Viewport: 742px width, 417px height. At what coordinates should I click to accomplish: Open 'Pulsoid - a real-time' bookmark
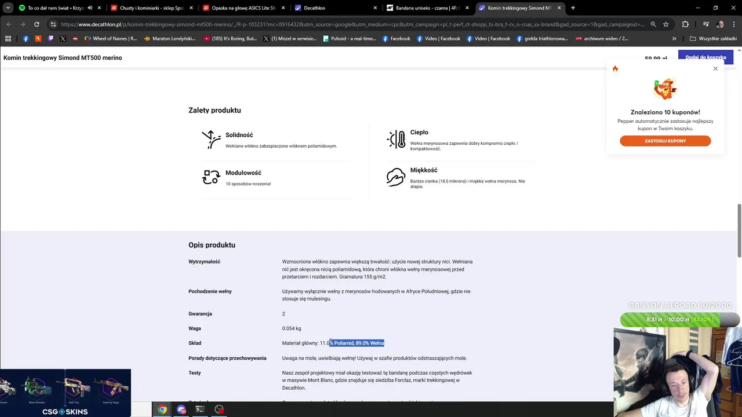click(350, 39)
